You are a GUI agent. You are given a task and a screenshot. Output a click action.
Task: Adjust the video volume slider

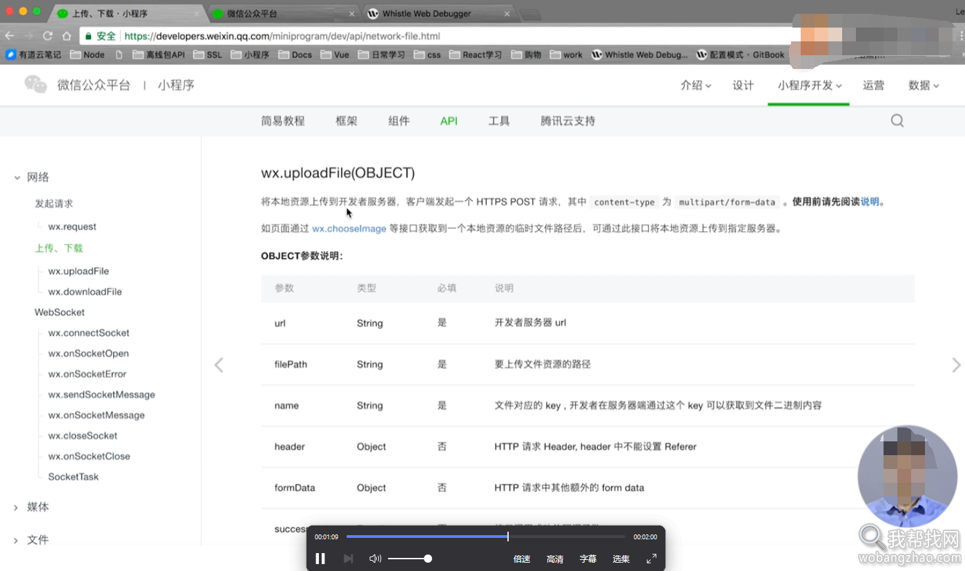409,559
